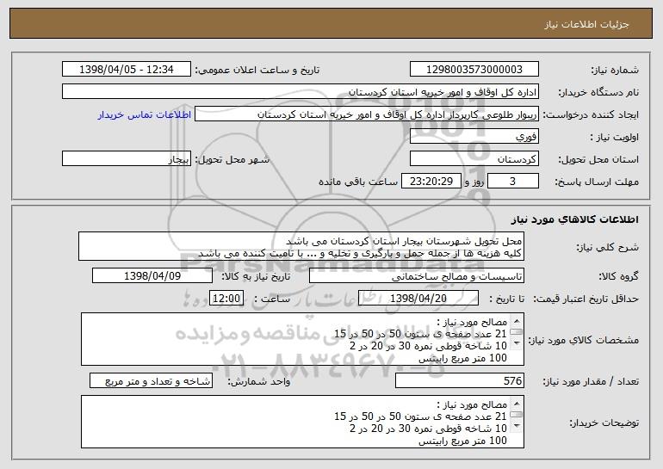Click the label تاریخ نیاز به کالا
This screenshot has width=663, height=469.
(256, 277)
